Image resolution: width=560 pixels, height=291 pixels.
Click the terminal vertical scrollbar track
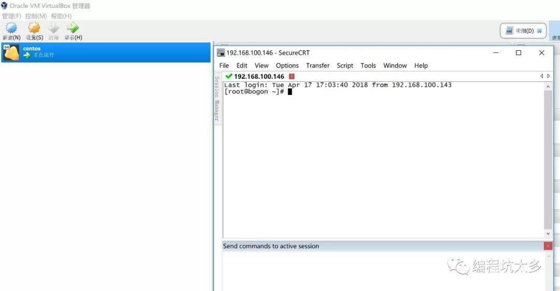(548, 160)
